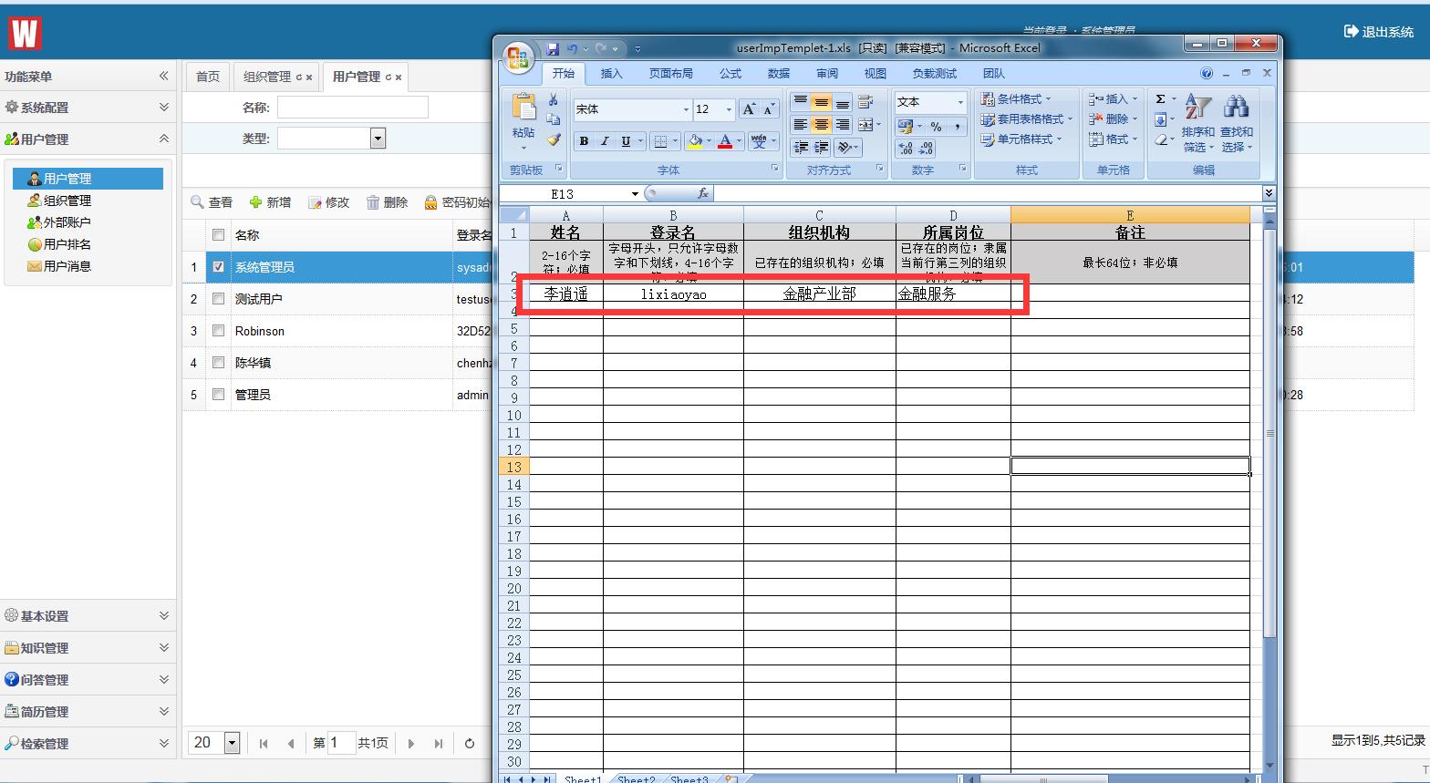Click the Fill Color bucket in Excel

[695, 141]
